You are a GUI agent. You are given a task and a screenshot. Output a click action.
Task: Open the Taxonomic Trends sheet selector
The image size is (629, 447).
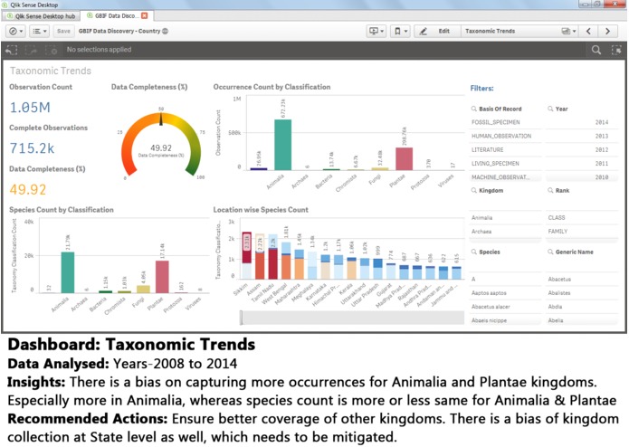click(519, 31)
